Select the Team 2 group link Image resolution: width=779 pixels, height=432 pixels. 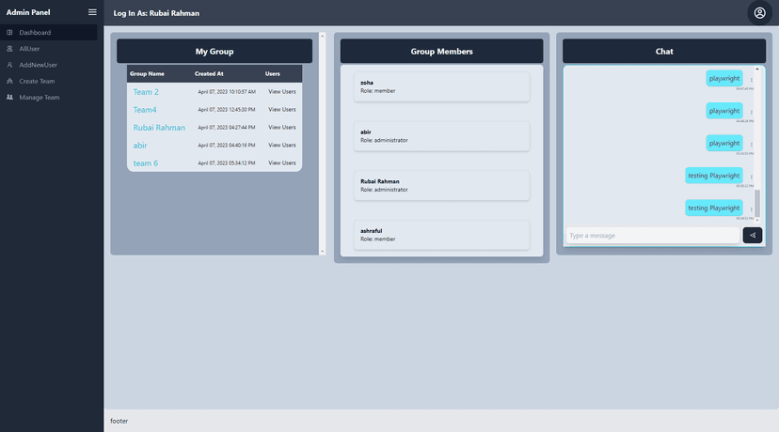click(x=146, y=92)
